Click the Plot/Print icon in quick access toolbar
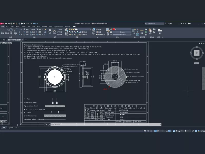The image size is (205, 154). (x=22, y=24)
